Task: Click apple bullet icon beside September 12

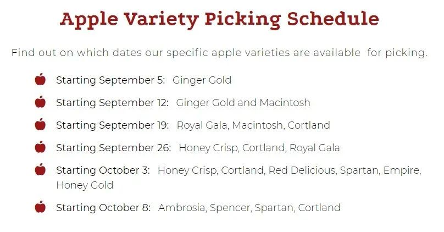Action: click(x=40, y=102)
